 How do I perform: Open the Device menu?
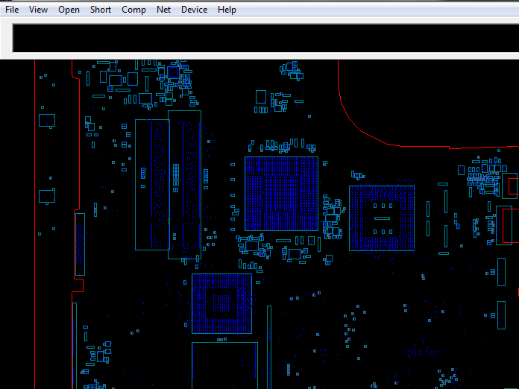pyautogui.click(x=195, y=10)
